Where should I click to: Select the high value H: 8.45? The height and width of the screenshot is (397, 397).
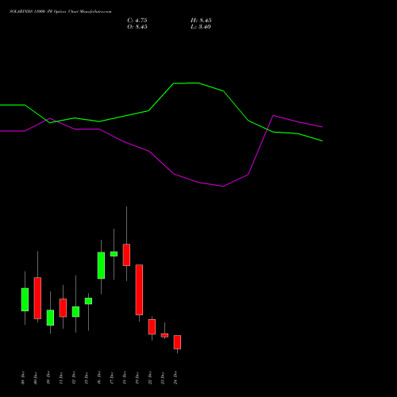201,21
